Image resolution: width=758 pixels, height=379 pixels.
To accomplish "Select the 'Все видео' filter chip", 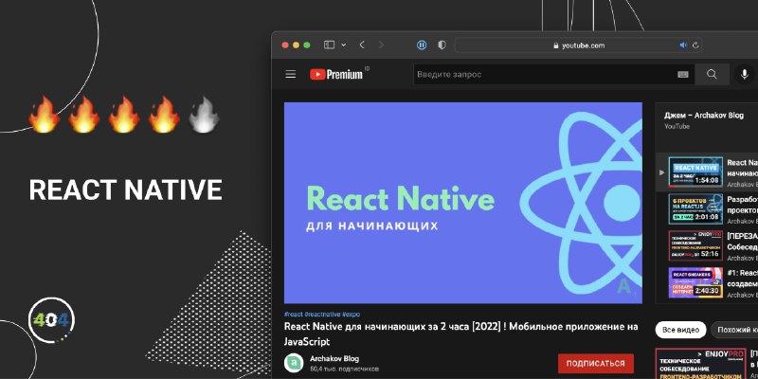I will 680,330.
